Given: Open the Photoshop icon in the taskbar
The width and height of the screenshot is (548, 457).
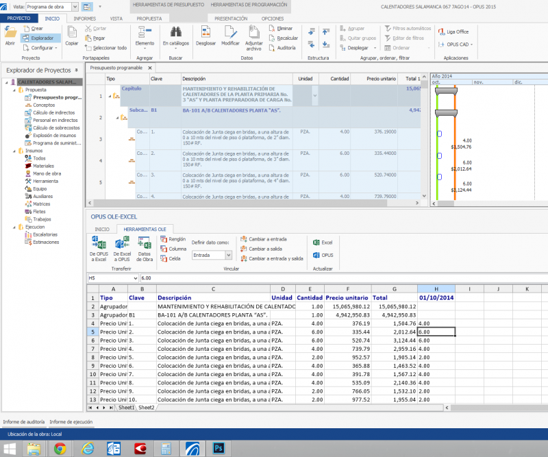Looking at the screenshot, I should click(220, 449).
